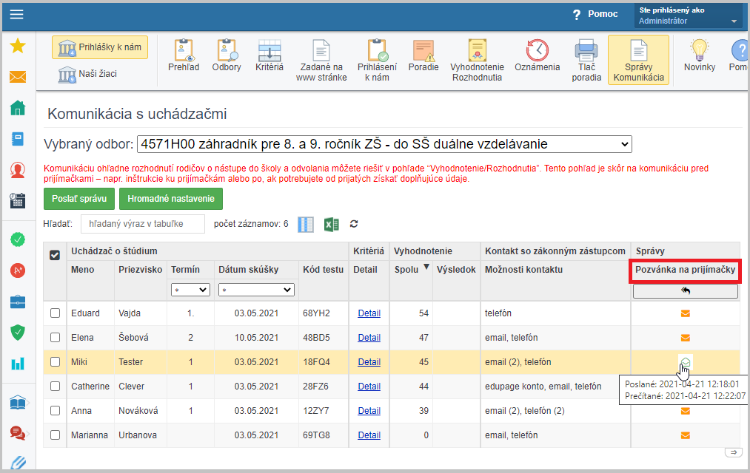This screenshot has height=473, width=750.
Task: Check the box for Catherine Clever
Action: [55, 386]
